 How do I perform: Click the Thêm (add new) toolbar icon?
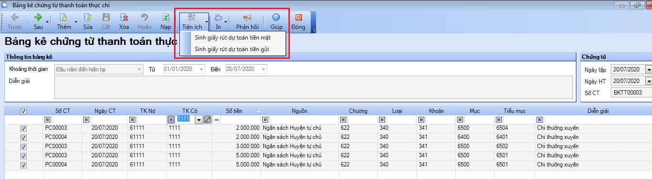(x=64, y=17)
